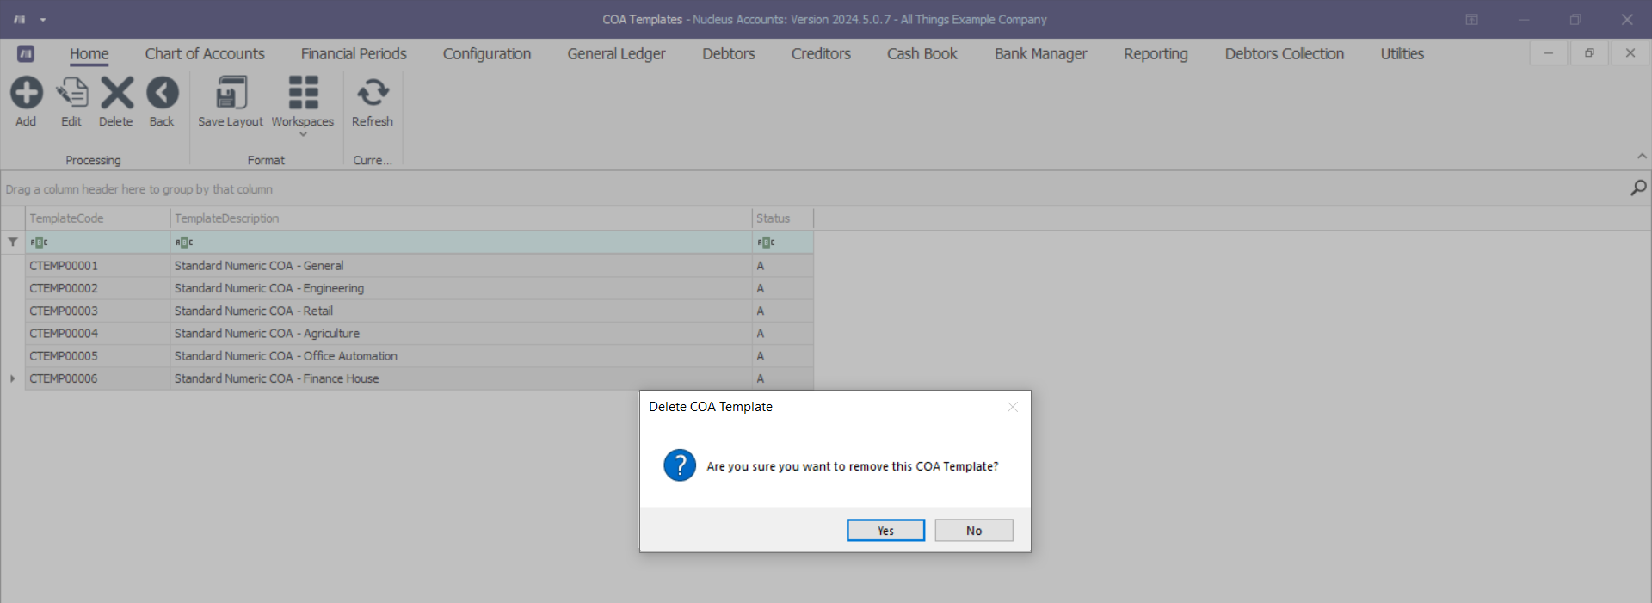Viewport: 1652px width, 603px height.
Task: Click the Save Layout icon
Action: click(231, 93)
